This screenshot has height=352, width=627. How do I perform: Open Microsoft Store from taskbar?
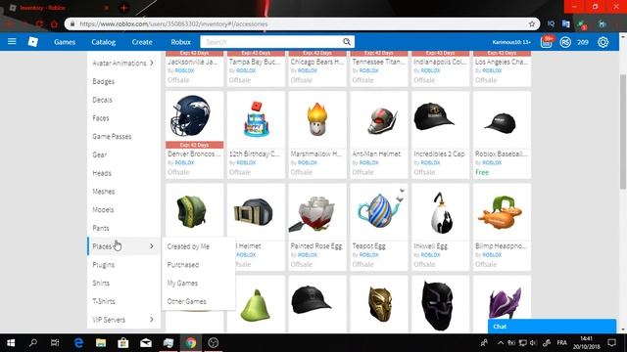click(123, 343)
